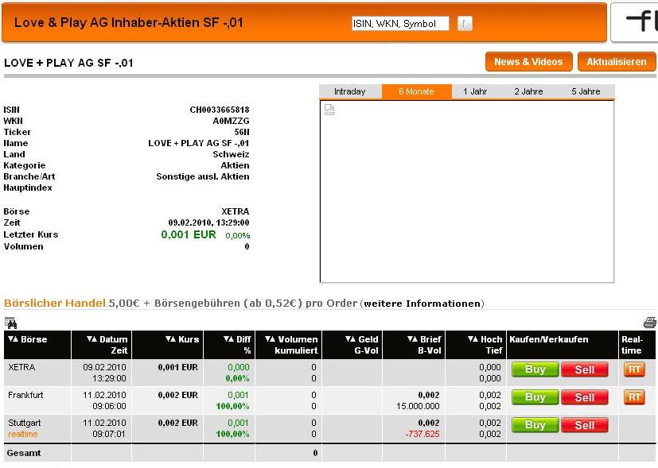The height and width of the screenshot is (468, 658).
Task: Sort the table by Hoch Tief column
Action: 473,339
